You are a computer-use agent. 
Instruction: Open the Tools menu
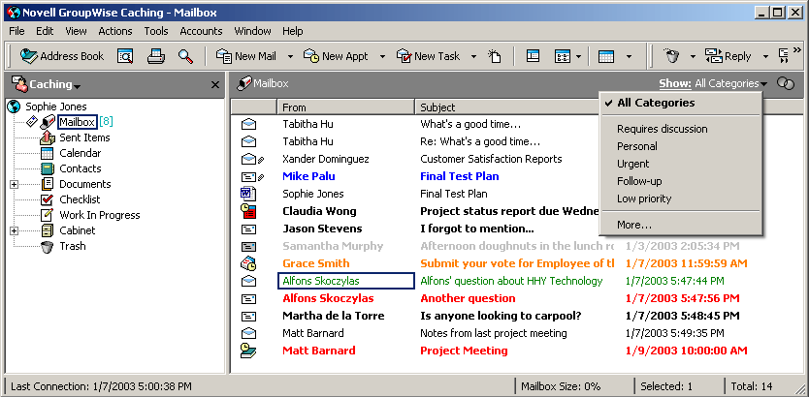coord(156,31)
